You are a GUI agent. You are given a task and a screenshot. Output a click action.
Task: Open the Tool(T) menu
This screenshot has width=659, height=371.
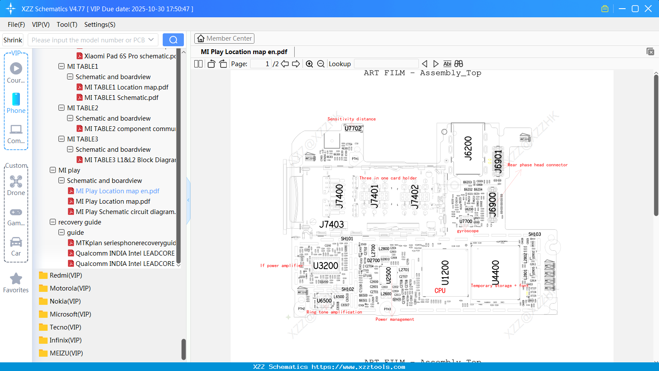(x=67, y=25)
